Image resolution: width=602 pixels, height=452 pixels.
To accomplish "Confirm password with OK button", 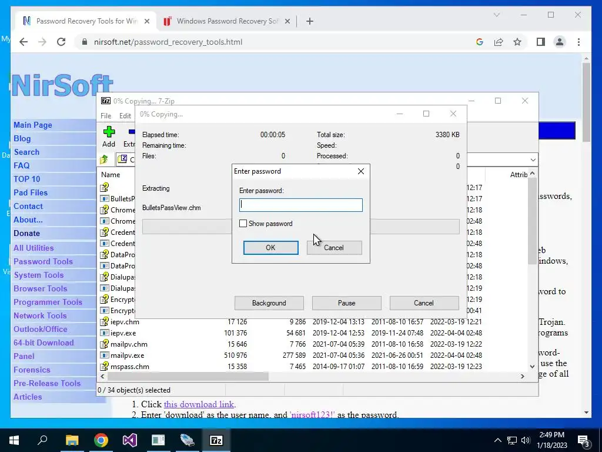I will (x=270, y=248).
